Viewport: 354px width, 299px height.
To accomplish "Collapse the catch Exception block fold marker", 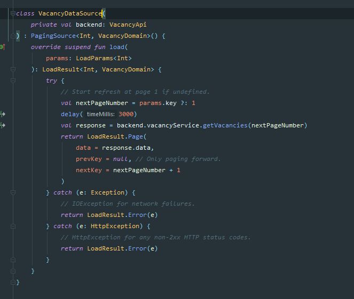I will tap(13, 192).
